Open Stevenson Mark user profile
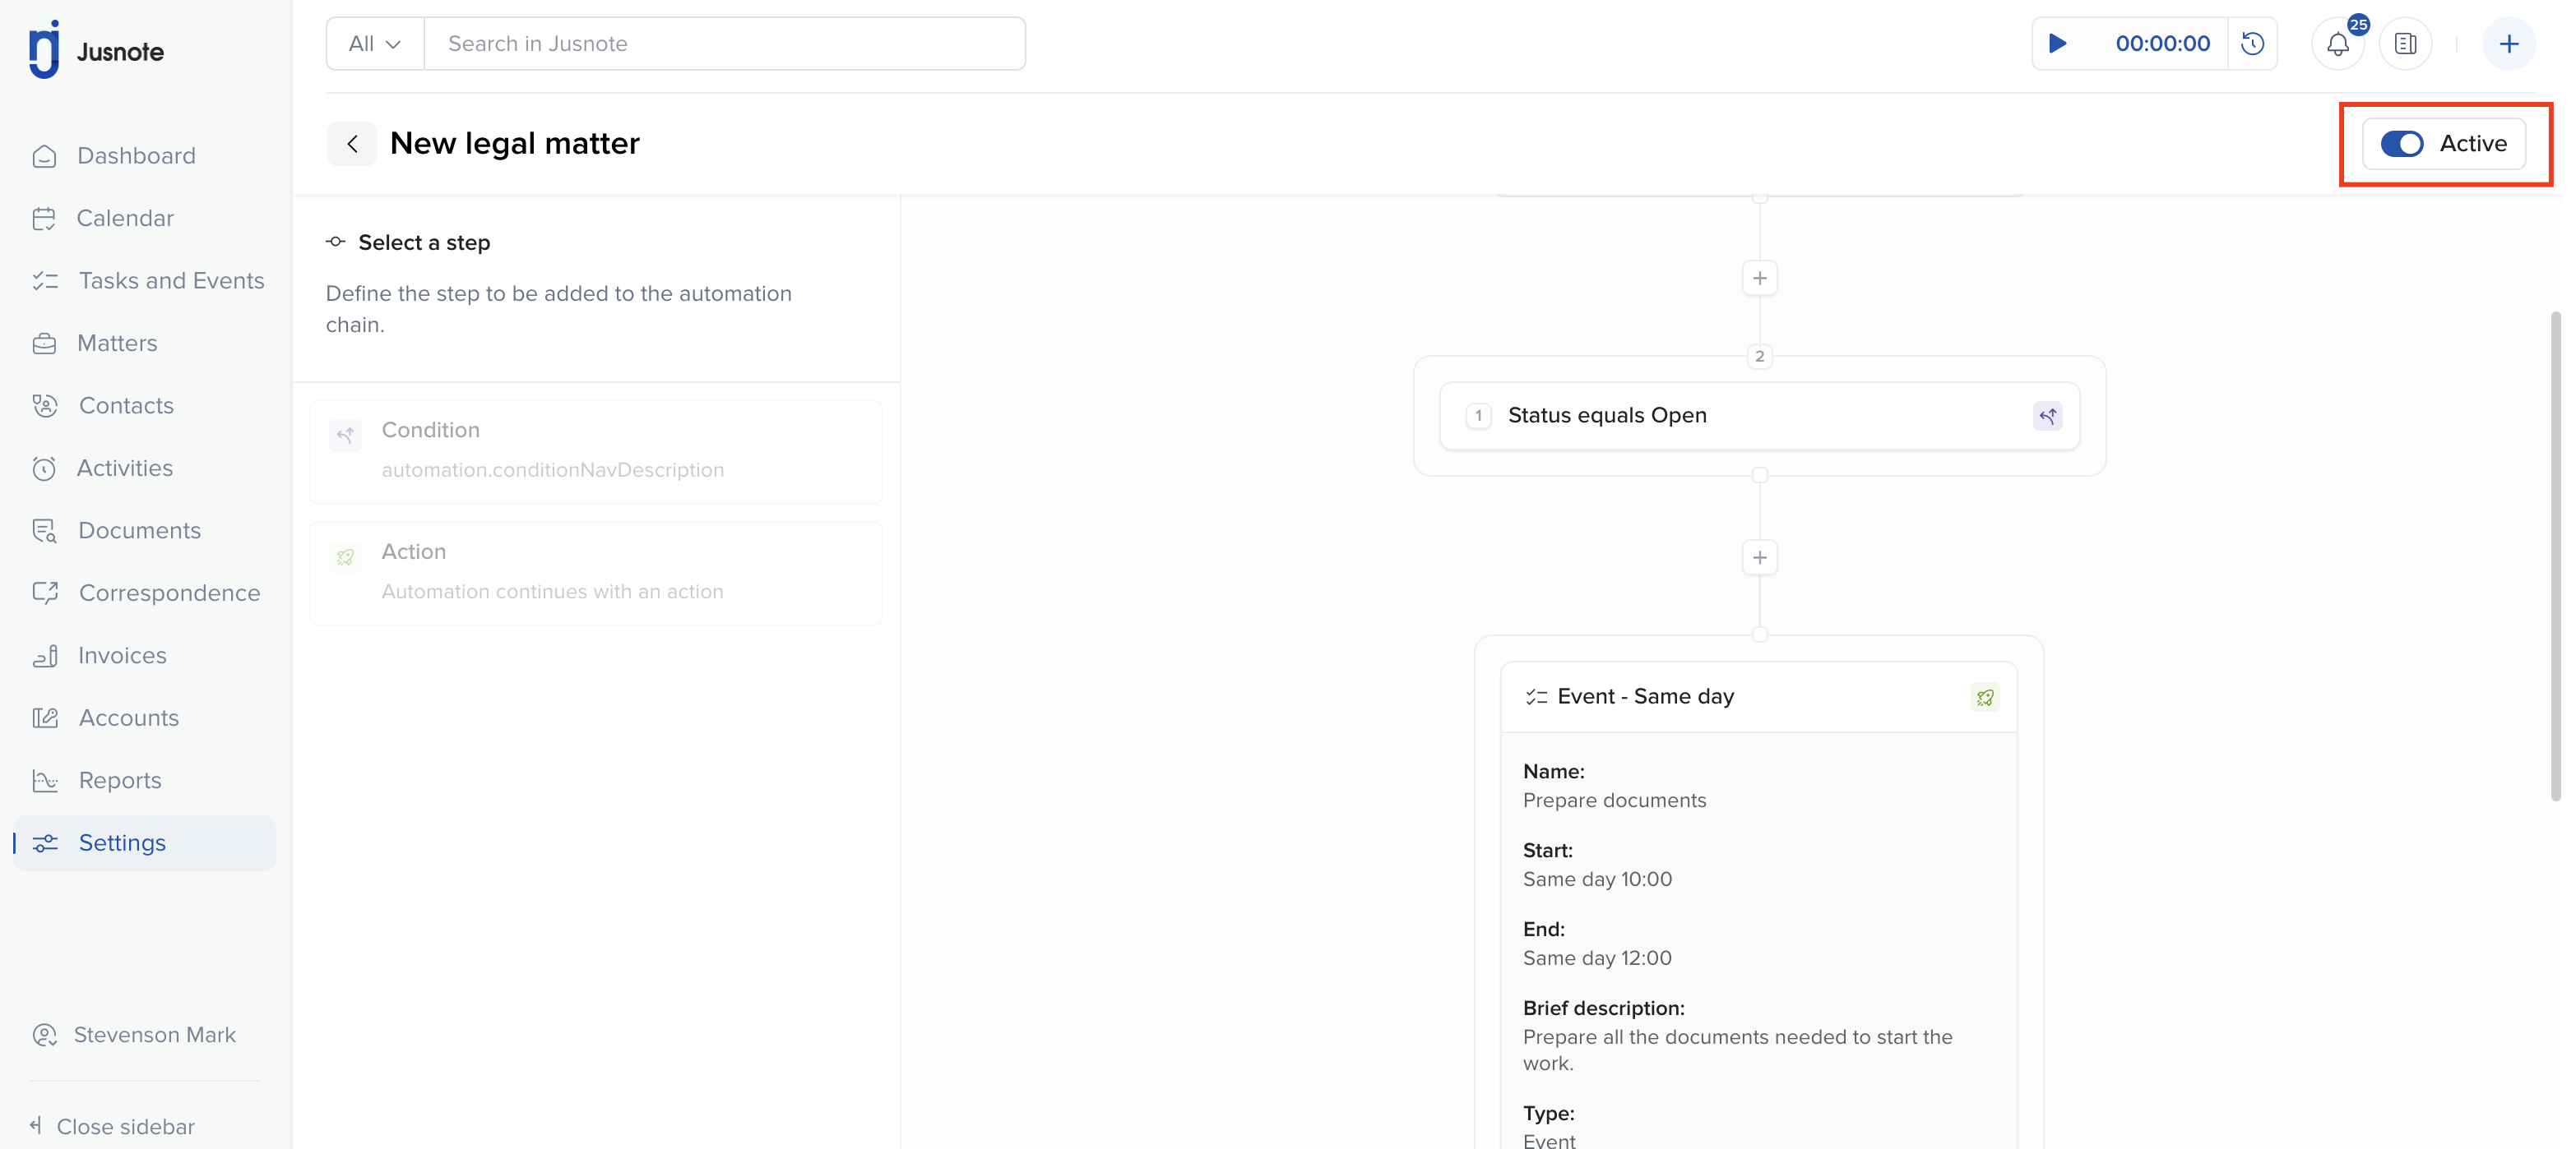Viewport: 2576px width, 1149px height. (134, 1034)
